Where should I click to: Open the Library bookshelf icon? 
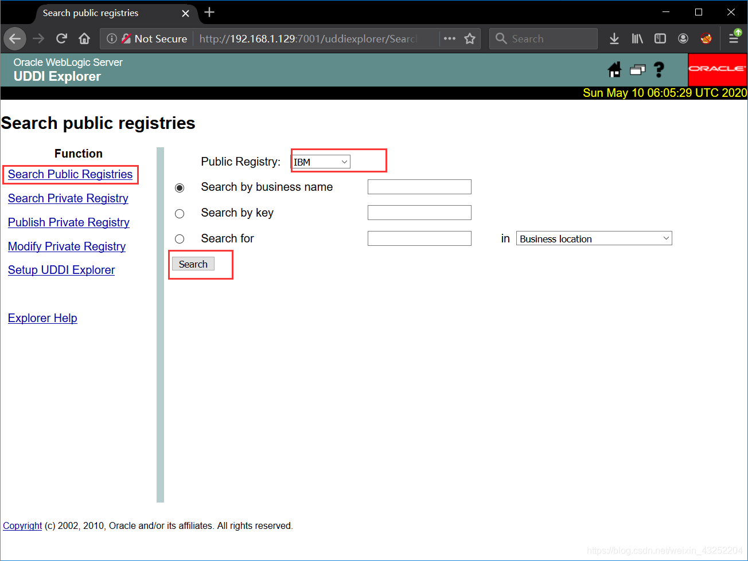pos(637,39)
